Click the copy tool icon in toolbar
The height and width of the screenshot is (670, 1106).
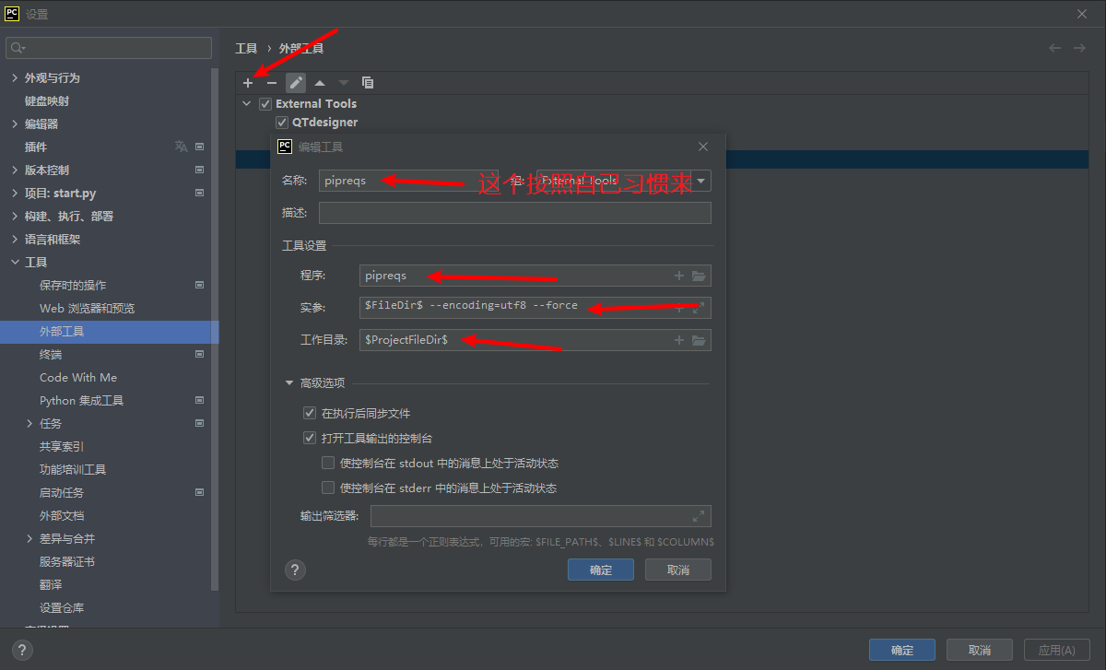click(367, 82)
